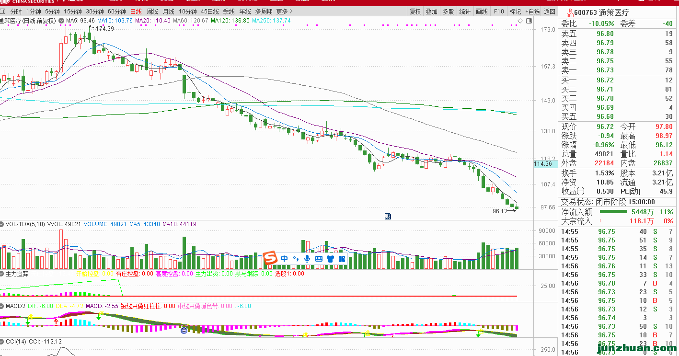Click the 返回 back button

[549, 11]
